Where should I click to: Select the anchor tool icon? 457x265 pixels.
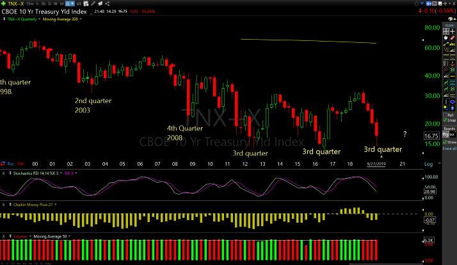click(x=453, y=63)
